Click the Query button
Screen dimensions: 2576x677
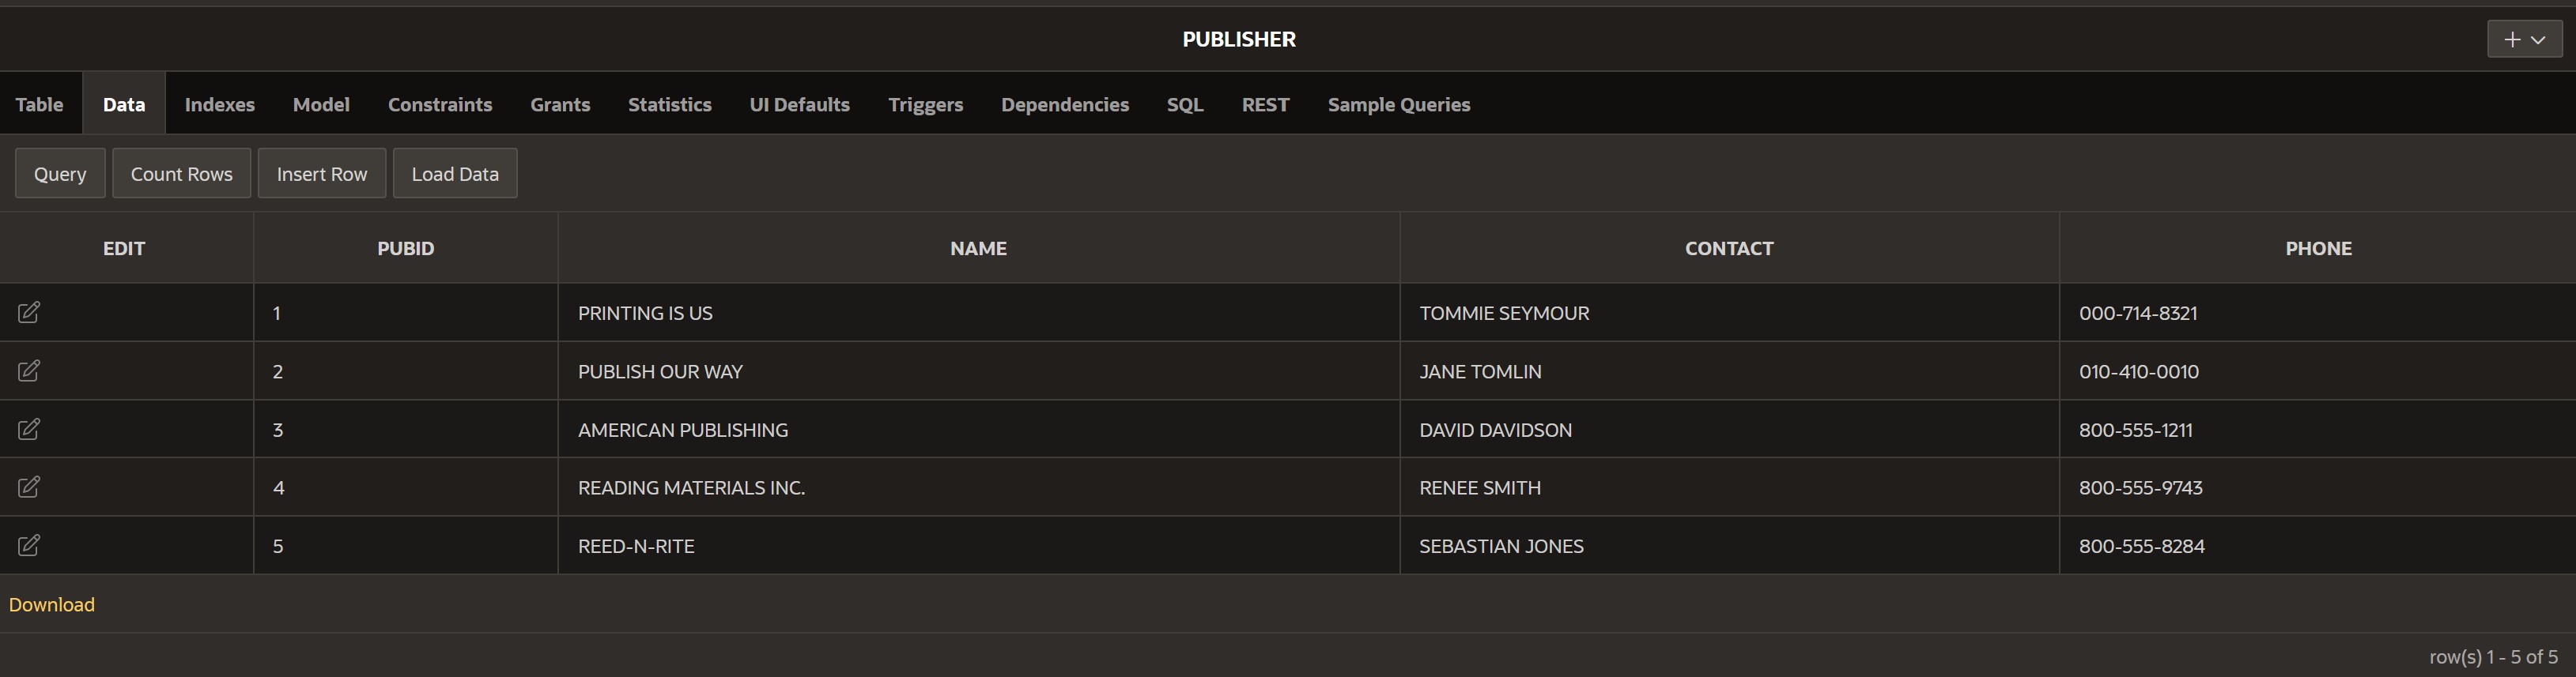point(60,174)
